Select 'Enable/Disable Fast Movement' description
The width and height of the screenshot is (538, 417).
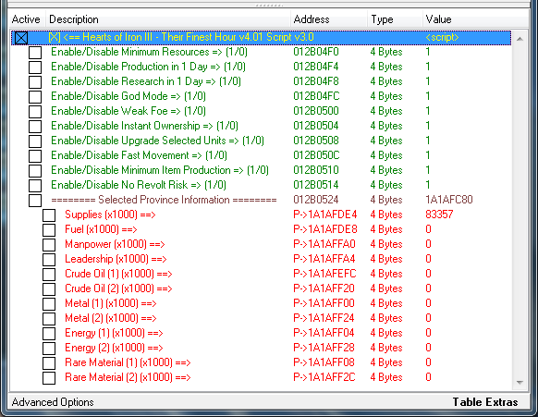coord(139,155)
